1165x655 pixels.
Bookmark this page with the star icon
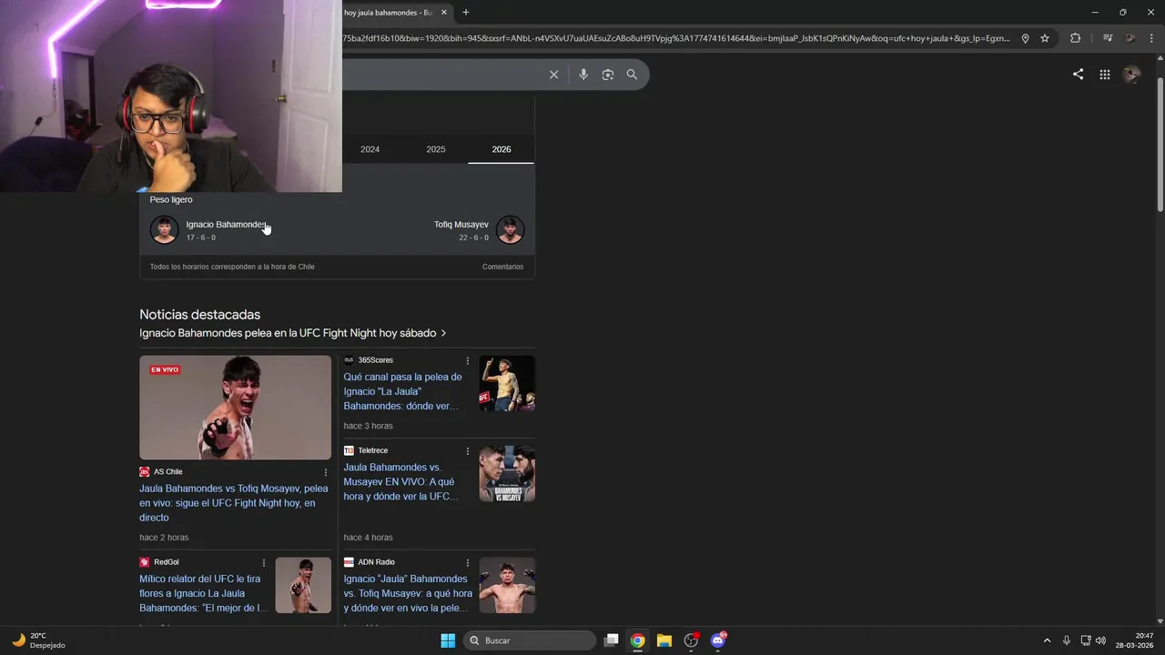click(1045, 38)
